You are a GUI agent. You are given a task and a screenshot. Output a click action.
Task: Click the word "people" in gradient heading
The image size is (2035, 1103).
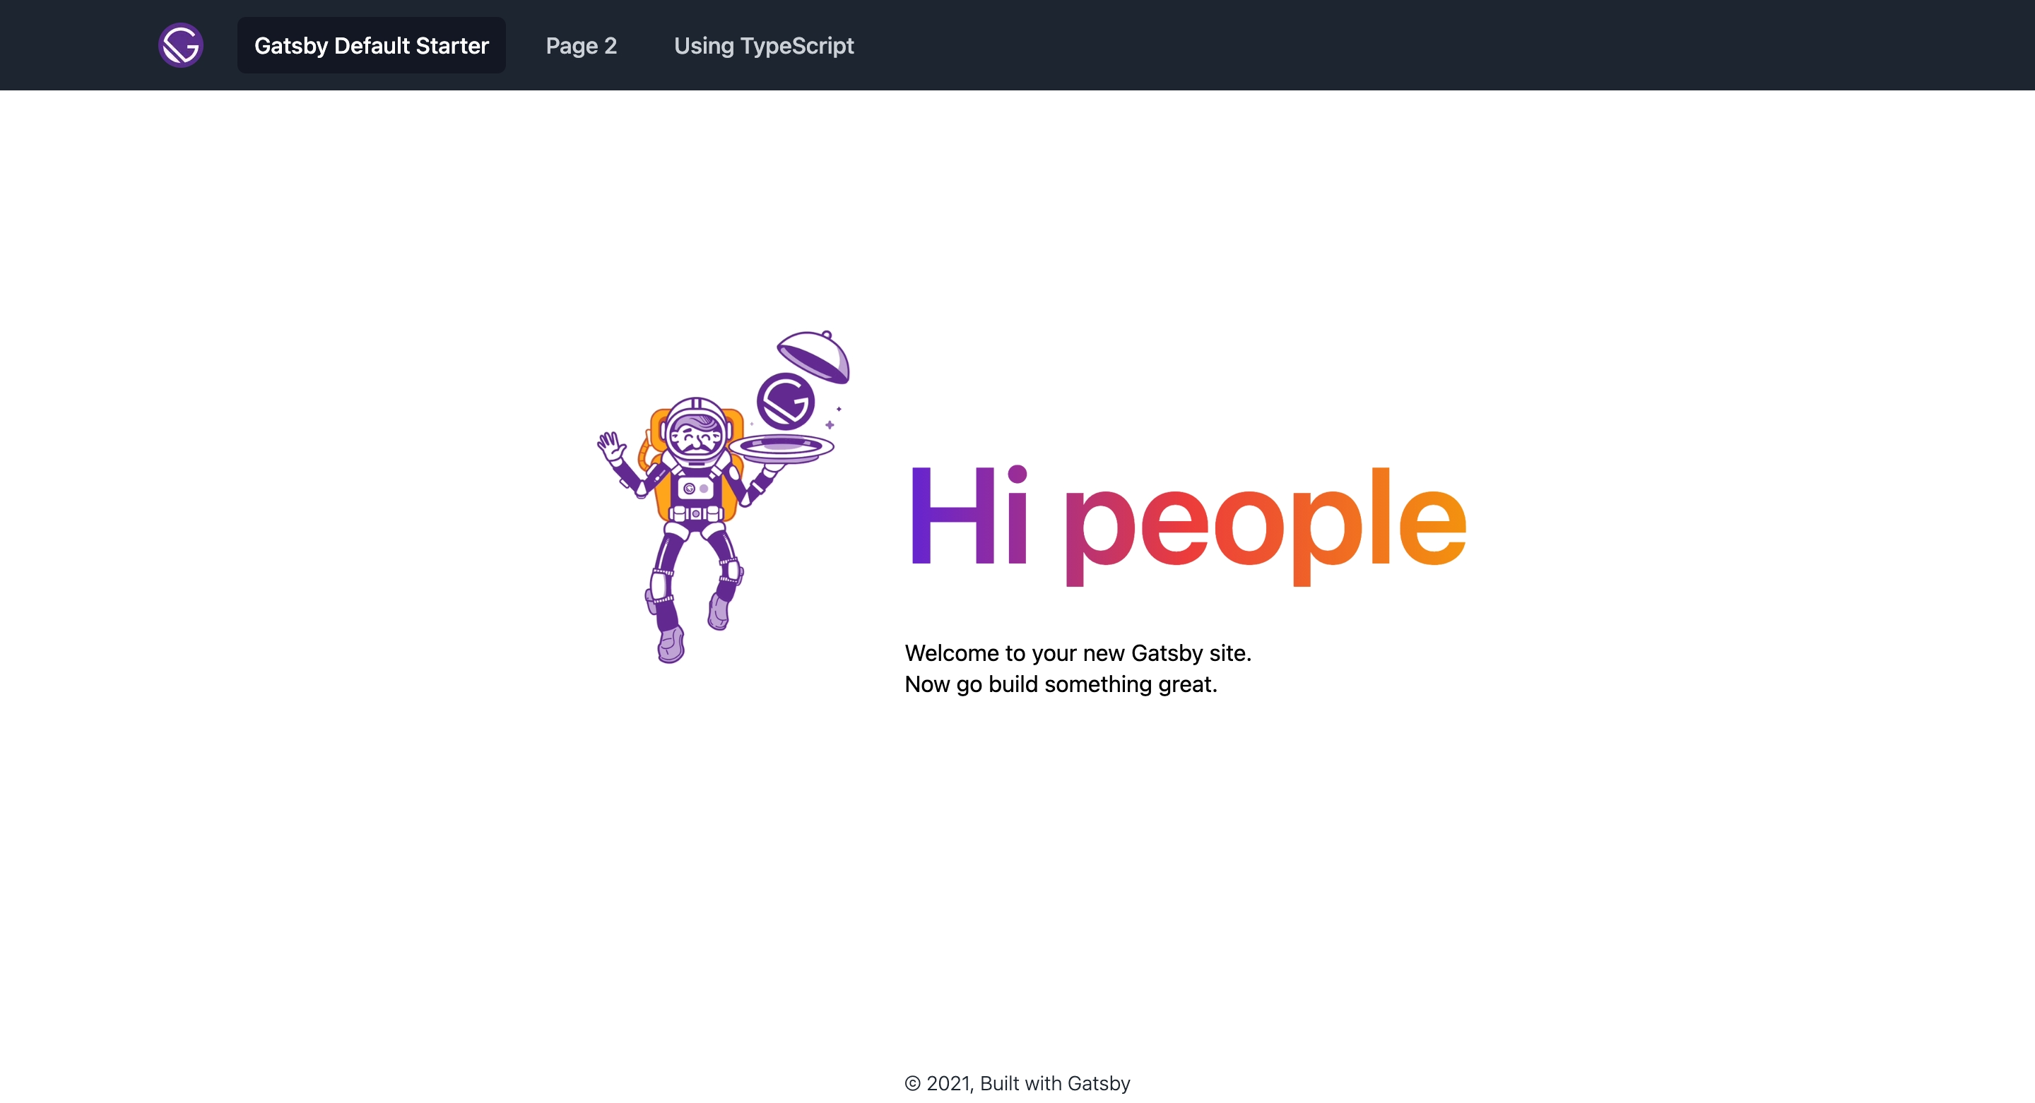1265,525
